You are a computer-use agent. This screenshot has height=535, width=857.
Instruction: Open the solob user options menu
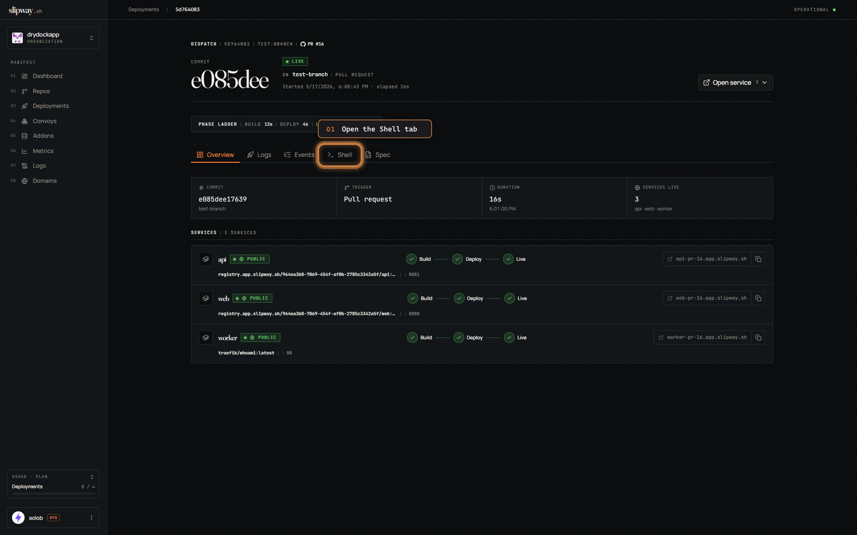[92, 518]
